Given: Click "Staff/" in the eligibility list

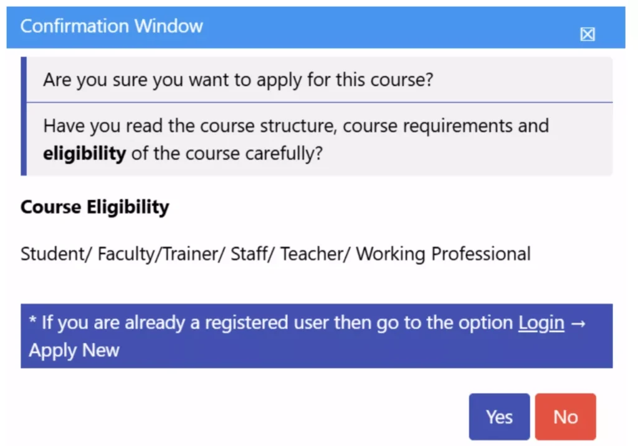Looking at the screenshot, I should click(252, 254).
